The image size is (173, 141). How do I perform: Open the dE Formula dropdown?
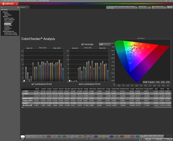pyautogui.click(x=105, y=44)
